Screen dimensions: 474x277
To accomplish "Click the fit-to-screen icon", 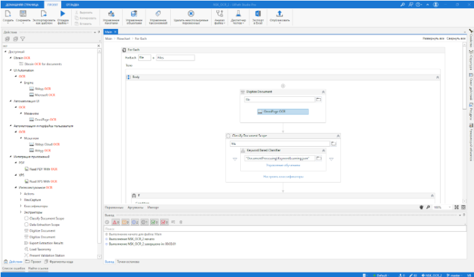I will point(456,207).
